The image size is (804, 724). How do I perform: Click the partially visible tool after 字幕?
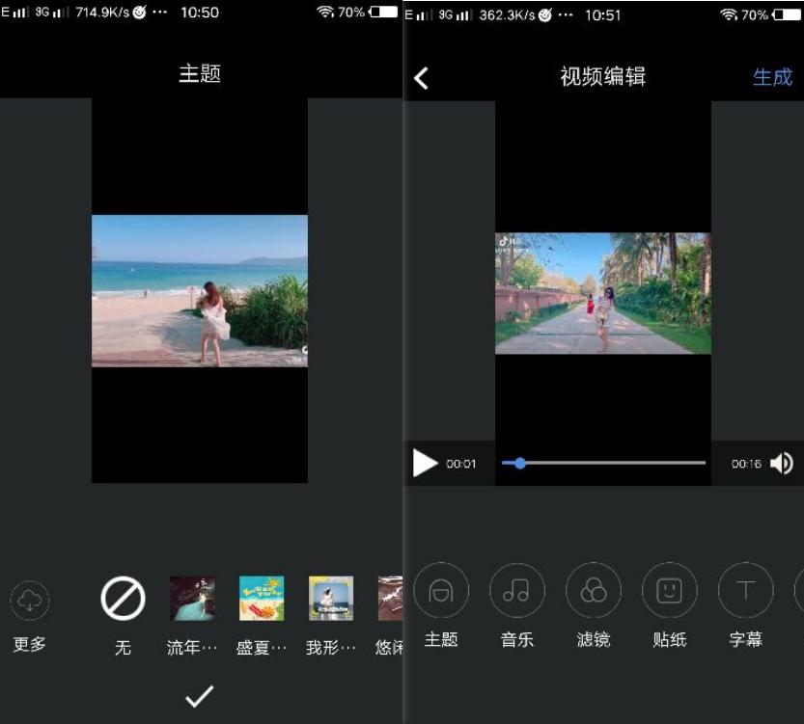point(799,591)
